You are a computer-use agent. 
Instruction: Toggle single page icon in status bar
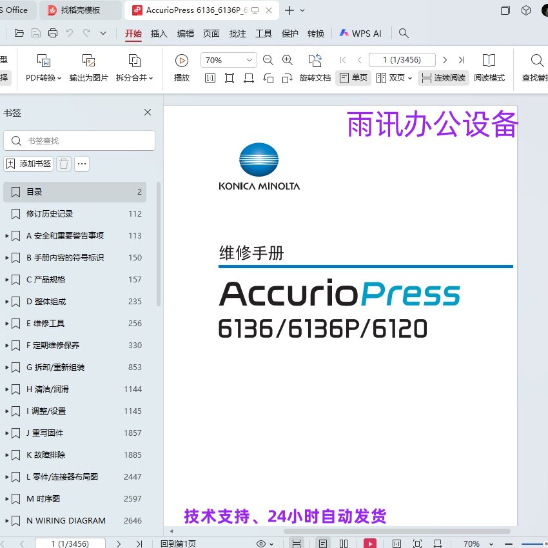[x=323, y=543]
